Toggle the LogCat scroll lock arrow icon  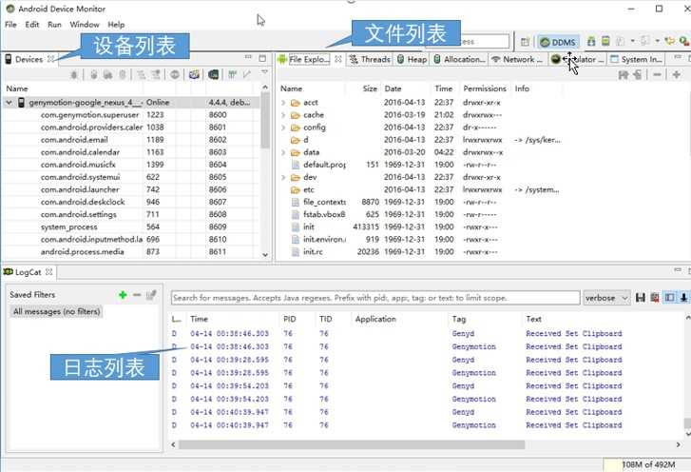(x=683, y=298)
